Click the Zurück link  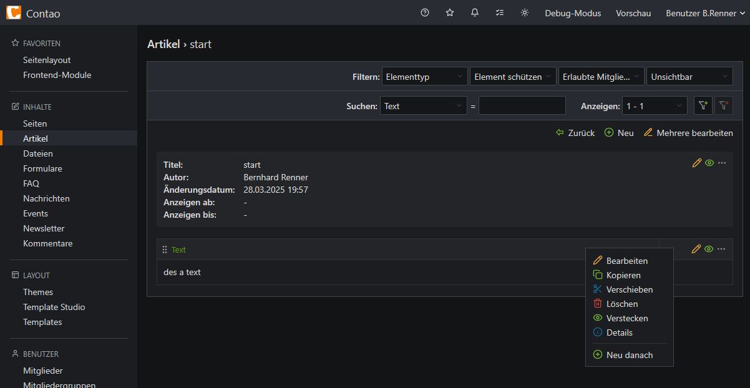tap(575, 133)
